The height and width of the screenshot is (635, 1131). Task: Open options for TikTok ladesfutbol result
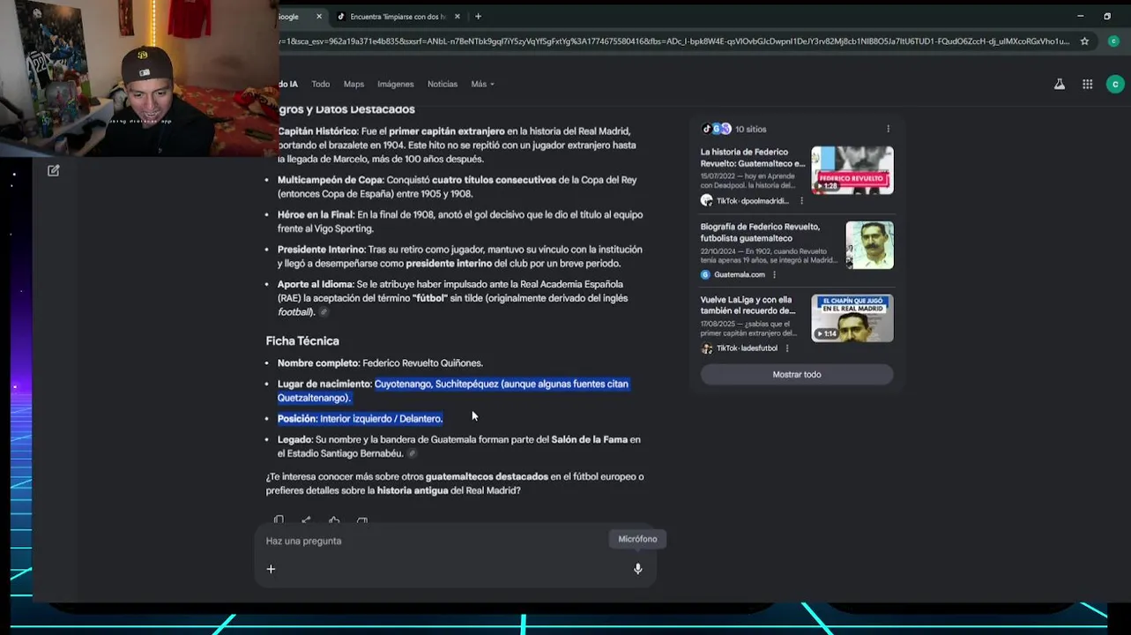787,348
